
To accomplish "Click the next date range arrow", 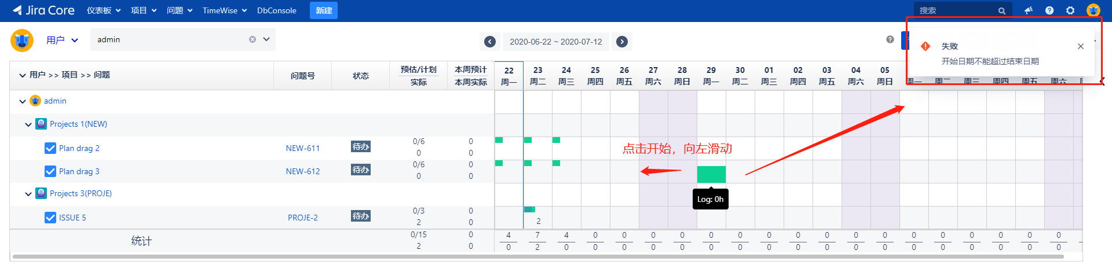I will [622, 42].
